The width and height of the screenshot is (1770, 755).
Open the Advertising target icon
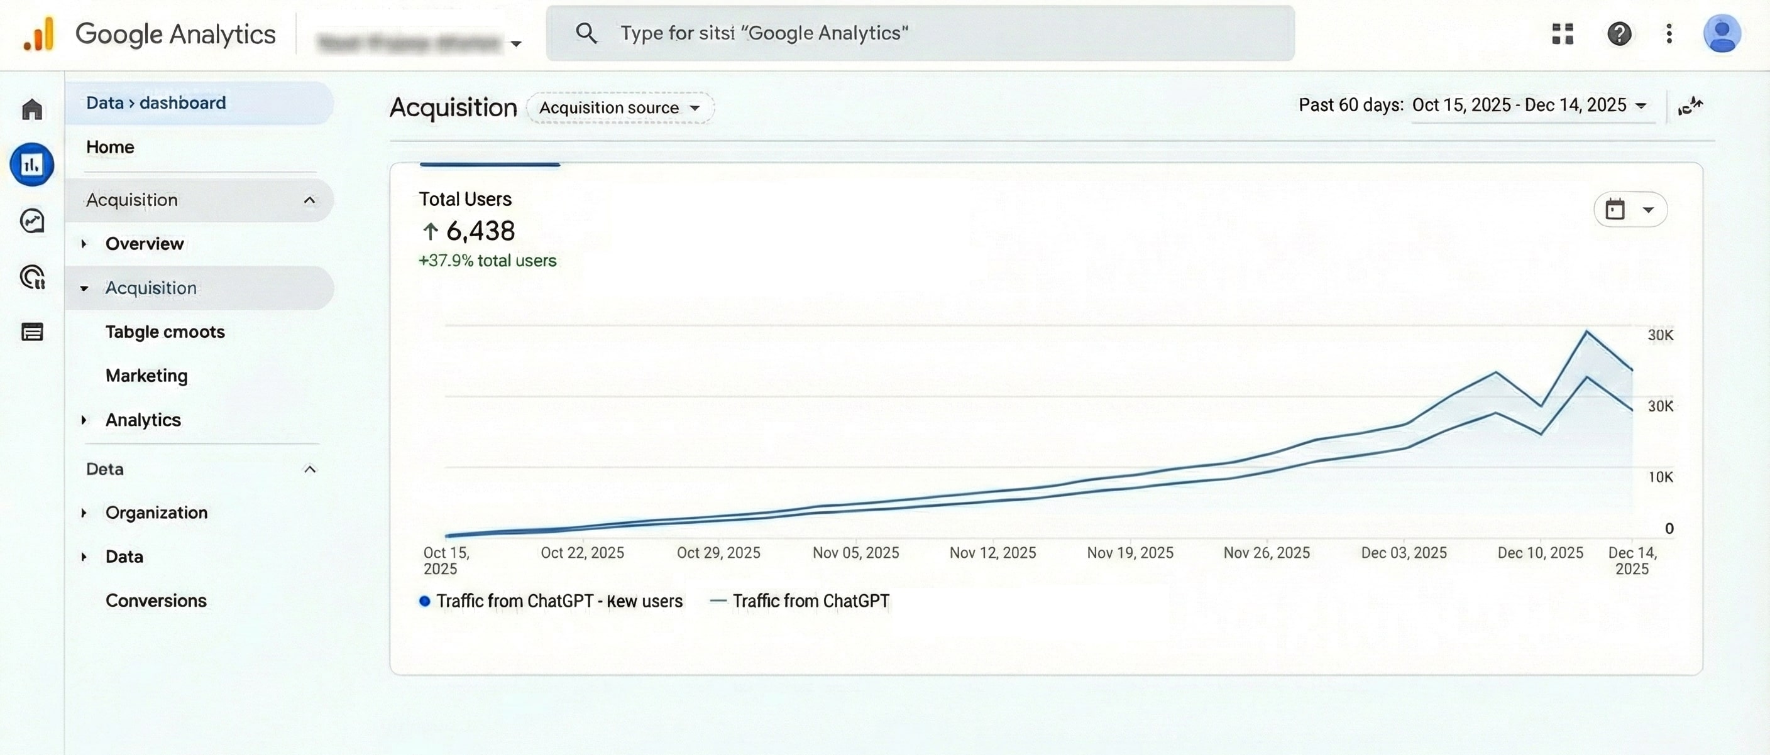point(32,276)
